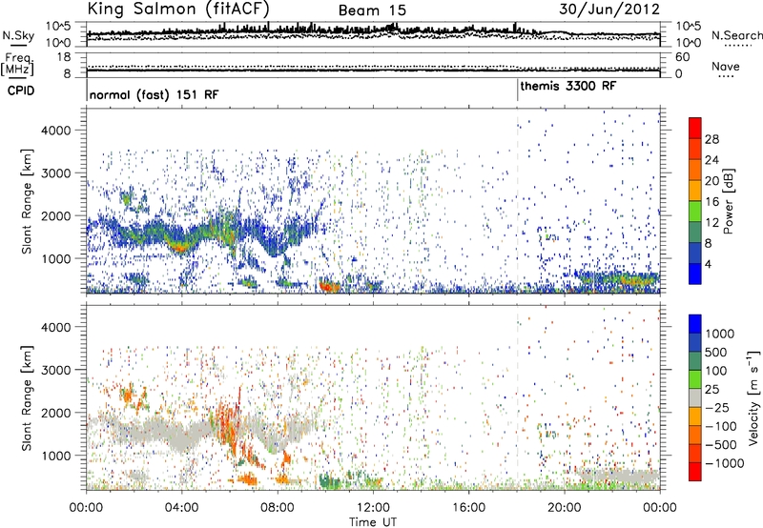Viewport: 763px width, 528px height.
Task: Click the Power color bar value '28'
Action: [711, 139]
